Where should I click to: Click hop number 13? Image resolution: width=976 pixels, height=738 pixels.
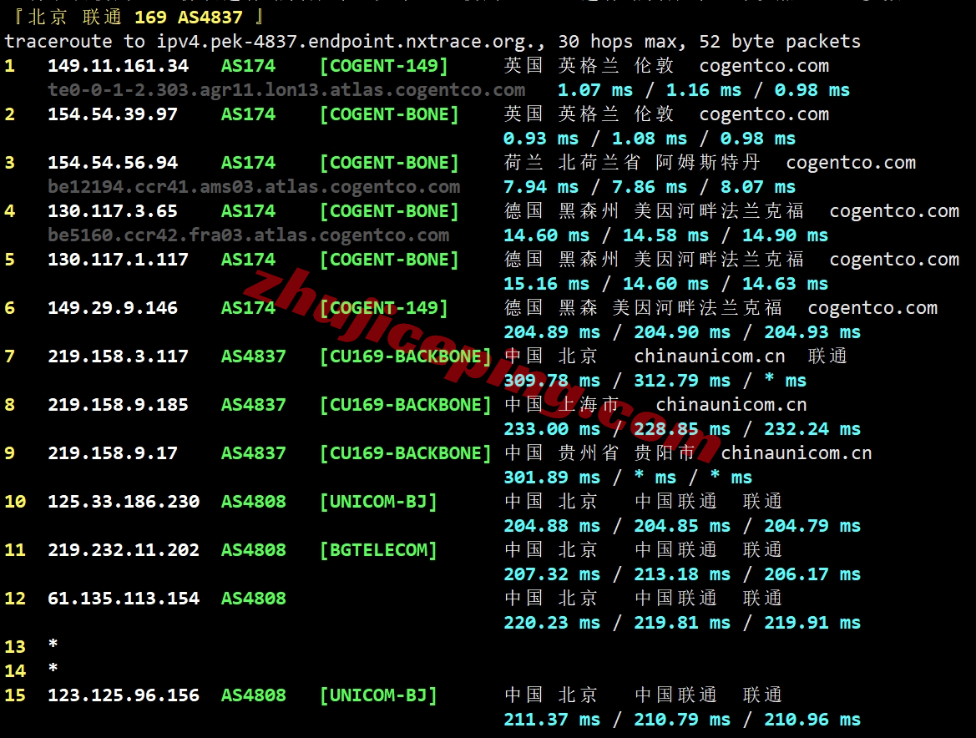pos(15,647)
